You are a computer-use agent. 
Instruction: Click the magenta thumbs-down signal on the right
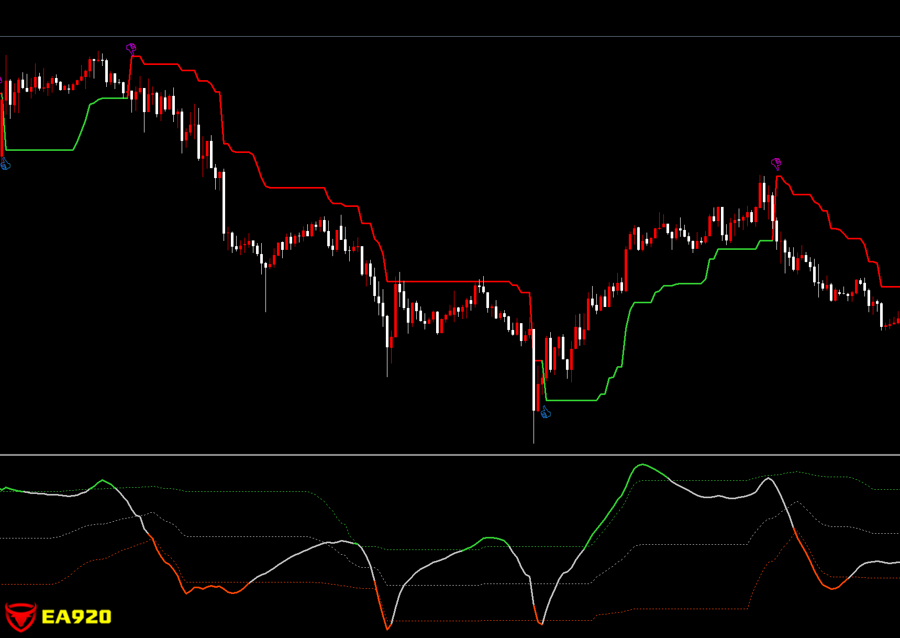coord(776,164)
